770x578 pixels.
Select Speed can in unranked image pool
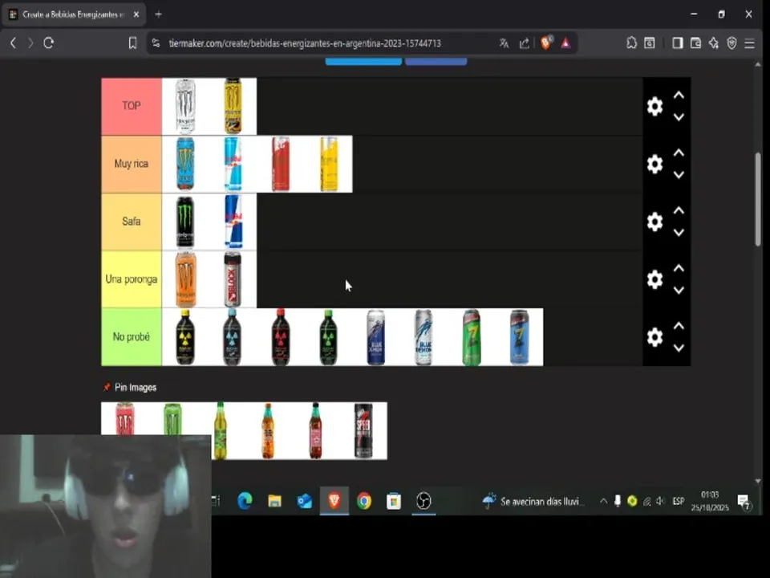(x=363, y=431)
